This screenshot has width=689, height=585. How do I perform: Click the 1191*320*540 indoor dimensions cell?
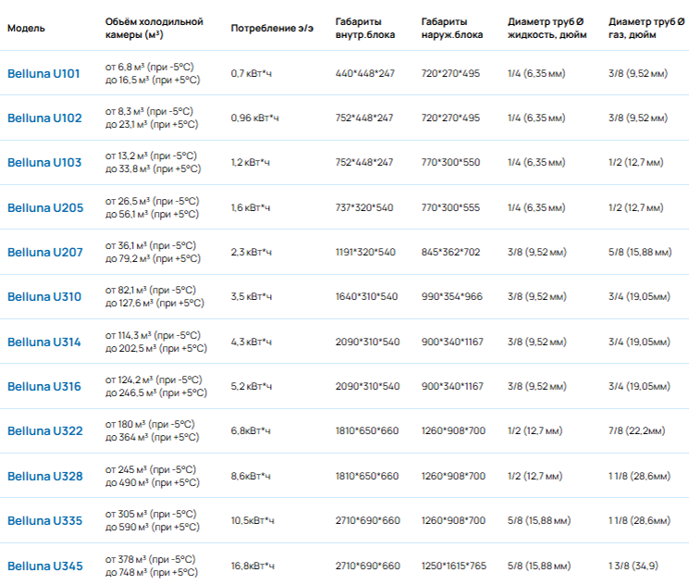(365, 252)
